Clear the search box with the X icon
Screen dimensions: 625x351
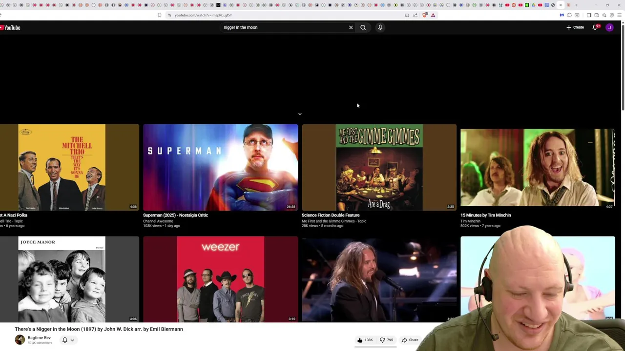[351, 27]
